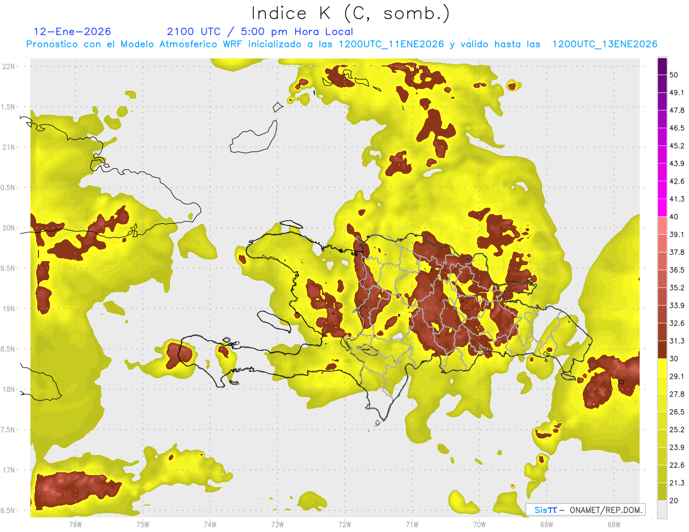Click the colorbar value "22.6"

pyautogui.click(x=677, y=465)
